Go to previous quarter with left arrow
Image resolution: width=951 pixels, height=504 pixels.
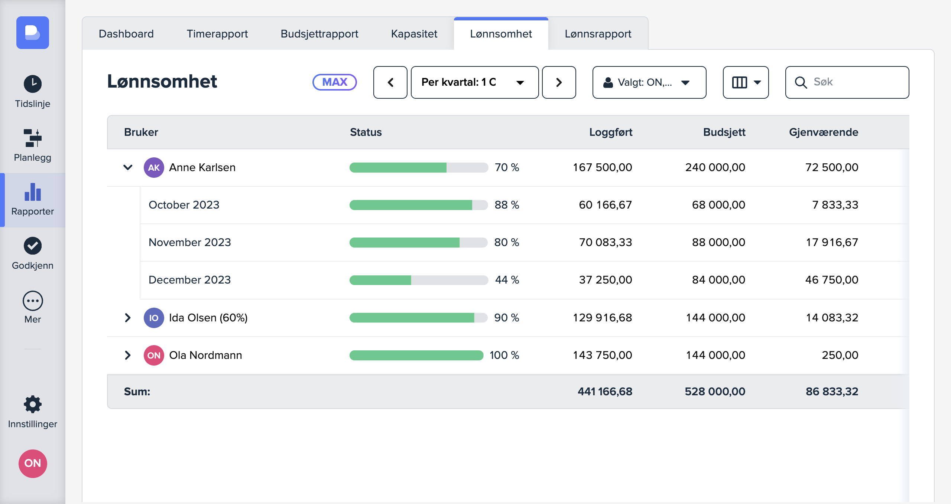pyautogui.click(x=390, y=82)
